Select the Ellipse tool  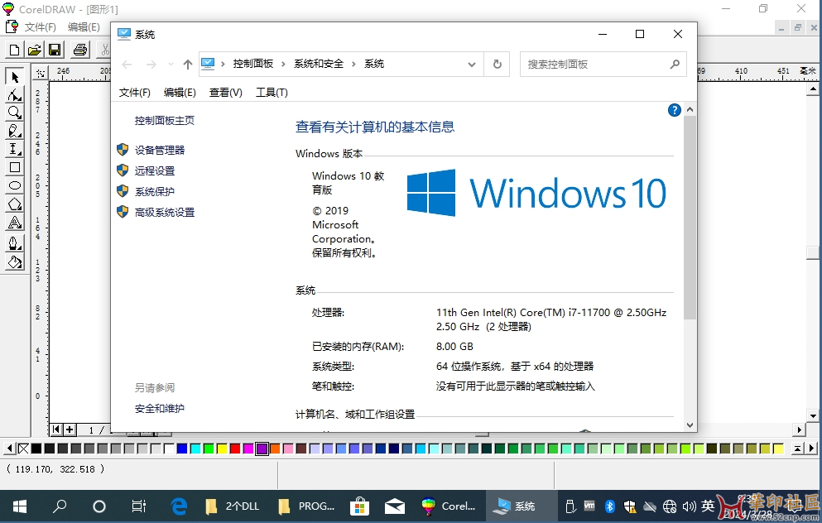15,185
